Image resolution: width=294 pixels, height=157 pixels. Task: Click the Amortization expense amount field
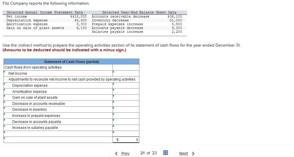pos(126,91)
